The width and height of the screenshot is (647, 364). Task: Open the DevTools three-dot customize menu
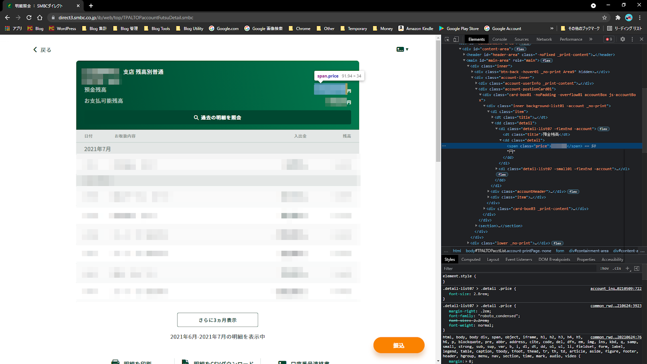click(632, 39)
